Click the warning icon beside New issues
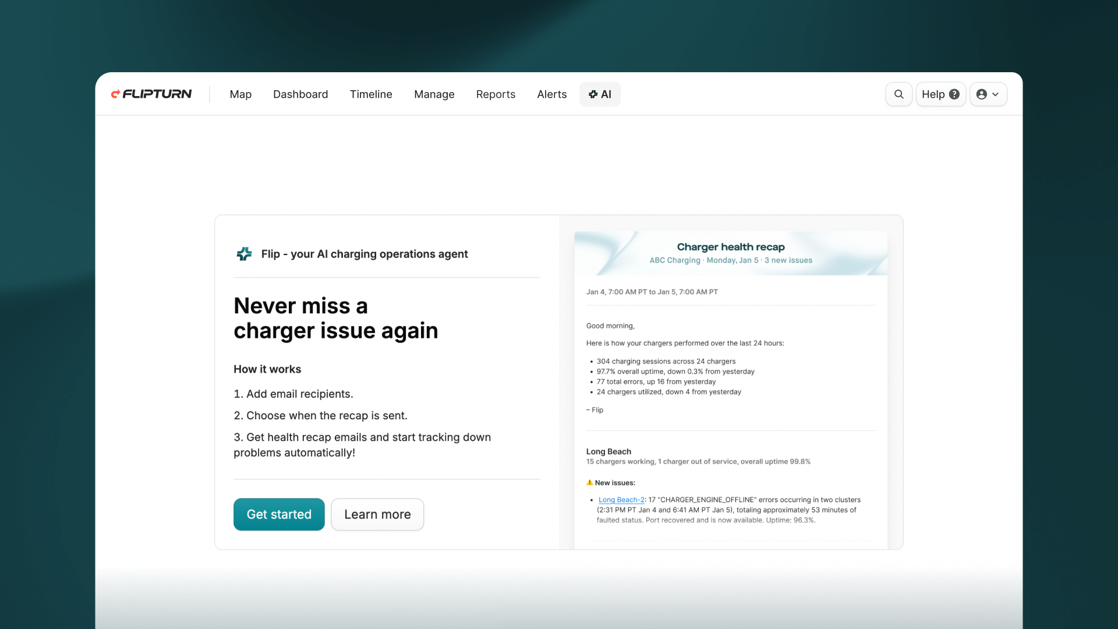Image resolution: width=1118 pixels, height=629 pixels. tap(589, 482)
